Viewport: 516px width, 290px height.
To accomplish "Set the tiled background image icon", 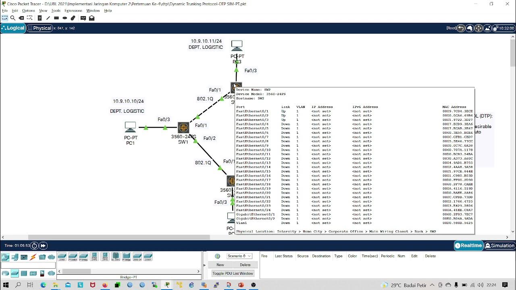I will click(488, 28).
